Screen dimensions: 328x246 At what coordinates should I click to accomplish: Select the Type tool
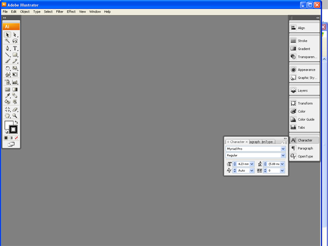click(15, 48)
